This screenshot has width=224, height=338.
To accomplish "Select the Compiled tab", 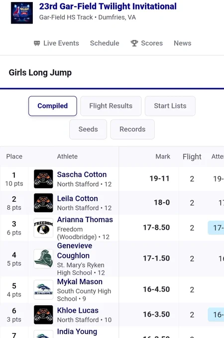I will [53, 106].
